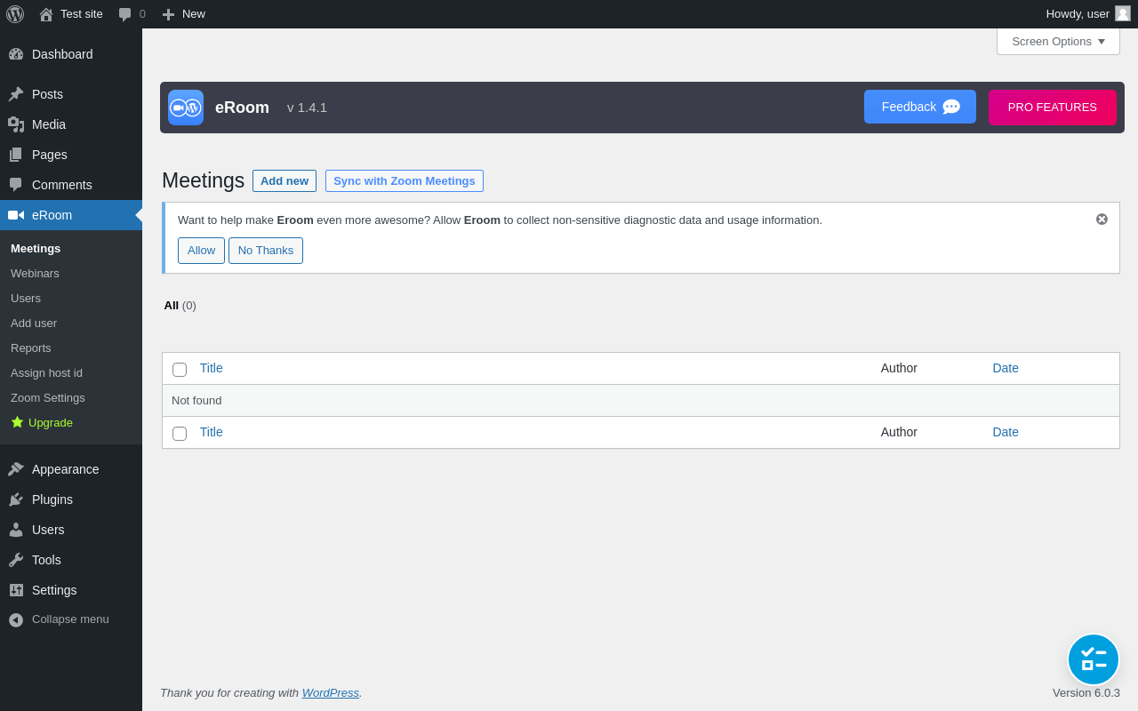This screenshot has width=1138, height=711.
Task: Click the Settings sliders icon
Action: [x=16, y=590]
